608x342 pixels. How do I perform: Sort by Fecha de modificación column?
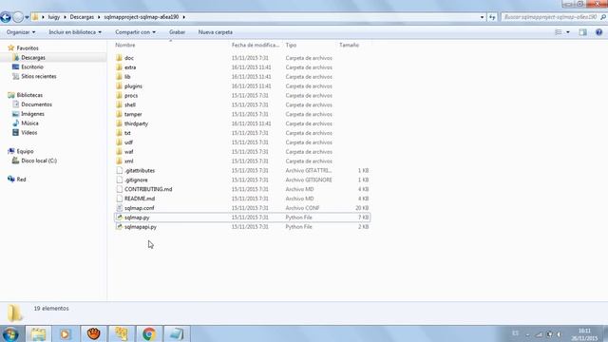pyautogui.click(x=256, y=46)
